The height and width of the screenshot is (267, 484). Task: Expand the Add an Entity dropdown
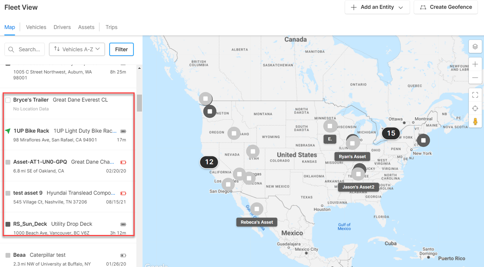(377, 7)
